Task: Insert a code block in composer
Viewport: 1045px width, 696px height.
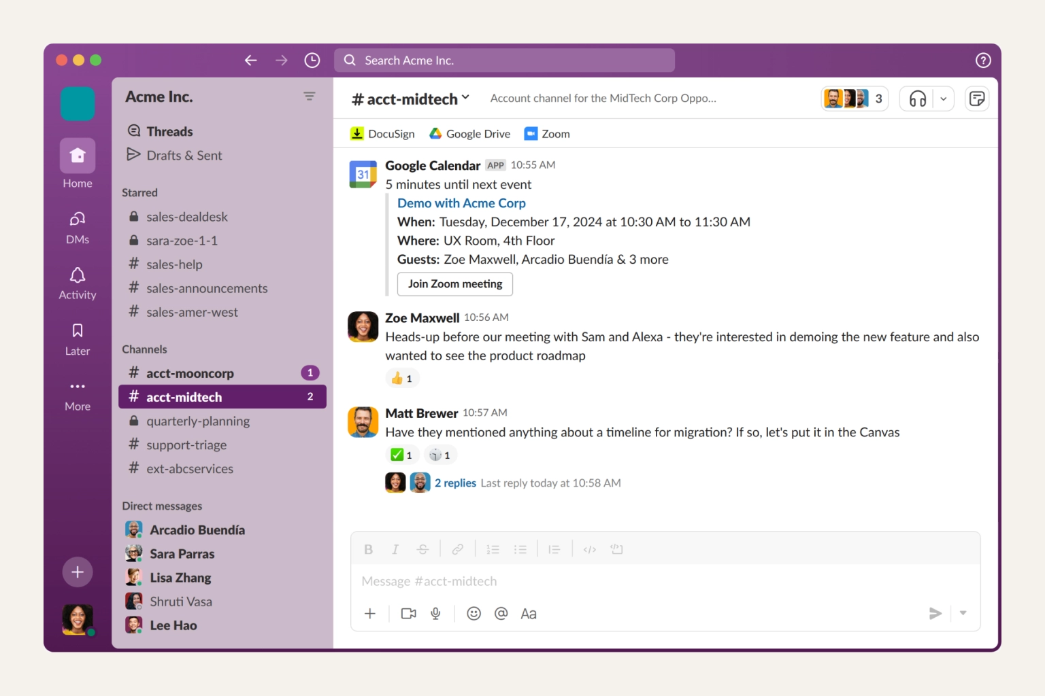Action: click(617, 549)
